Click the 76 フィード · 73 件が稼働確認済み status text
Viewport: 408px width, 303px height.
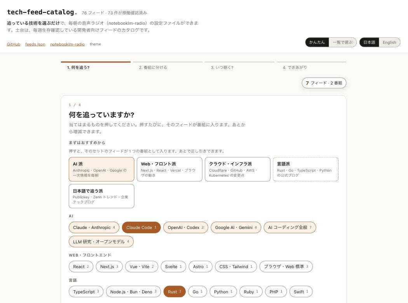(114, 13)
